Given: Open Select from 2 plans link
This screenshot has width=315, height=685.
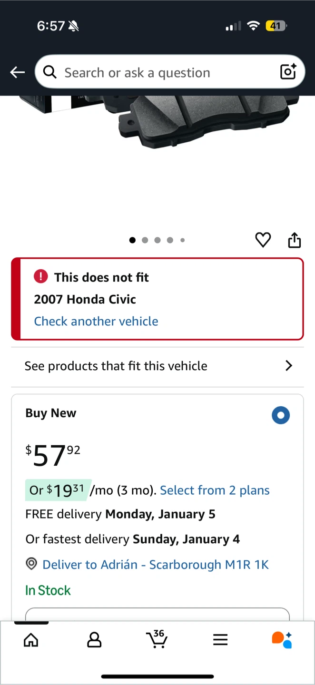Looking at the screenshot, I should 215,490.
